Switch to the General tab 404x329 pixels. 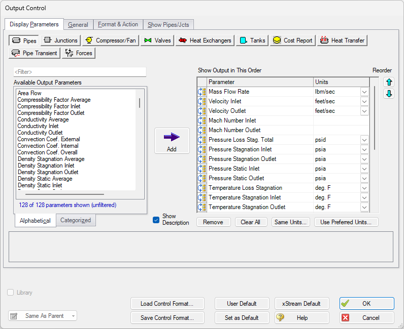[x=78, y=25]
